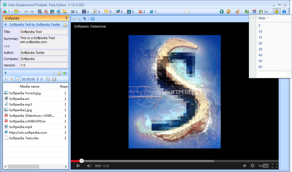The width and height of the screenshot is (292, 172).
Task: Click the filmstrip link add icon
Action: point(40,12)
